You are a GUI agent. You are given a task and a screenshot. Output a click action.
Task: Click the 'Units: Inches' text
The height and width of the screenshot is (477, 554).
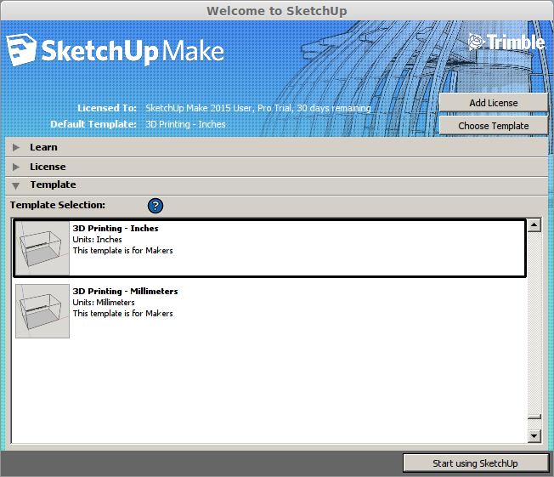click(97, 240)
